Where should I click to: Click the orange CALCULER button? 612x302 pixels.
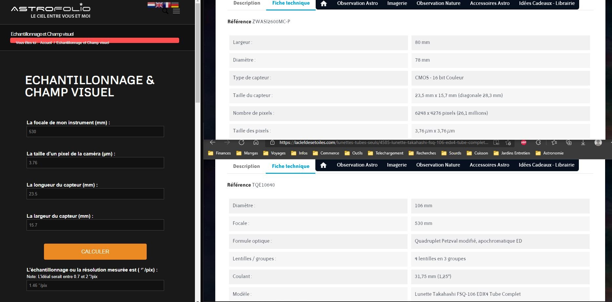(95, 252)
